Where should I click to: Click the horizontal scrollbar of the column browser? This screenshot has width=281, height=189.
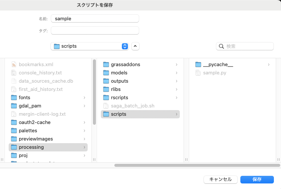197,165
